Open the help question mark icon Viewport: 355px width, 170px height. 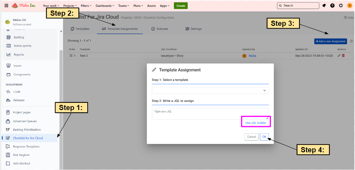pos(332,6)
